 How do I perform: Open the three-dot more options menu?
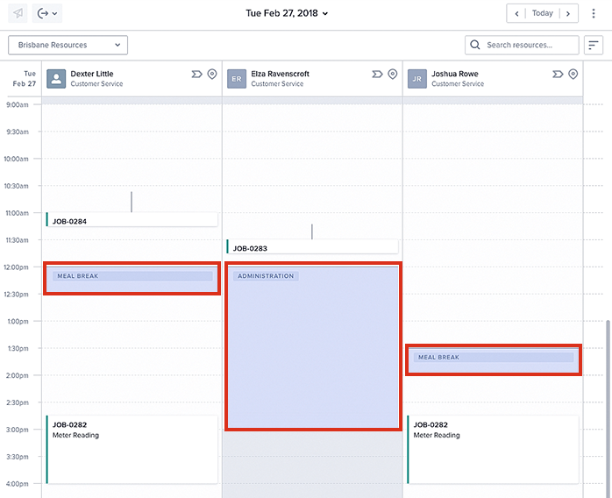594,13
